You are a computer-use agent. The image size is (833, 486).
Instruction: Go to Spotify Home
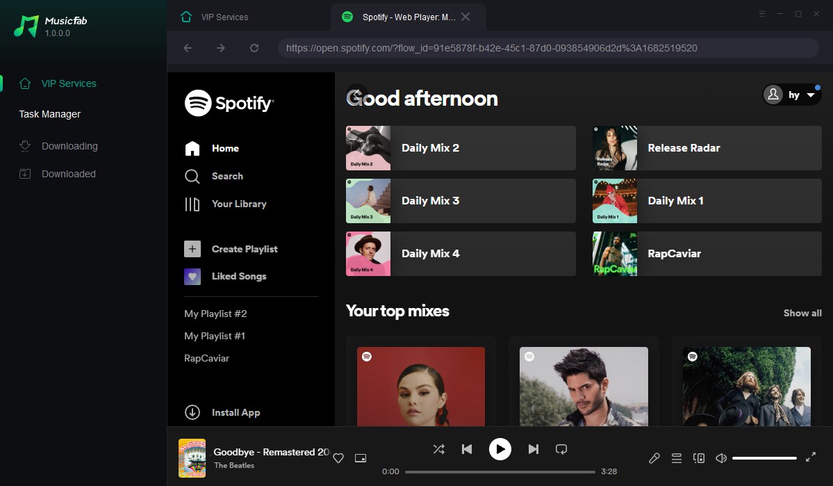[211, 148]
